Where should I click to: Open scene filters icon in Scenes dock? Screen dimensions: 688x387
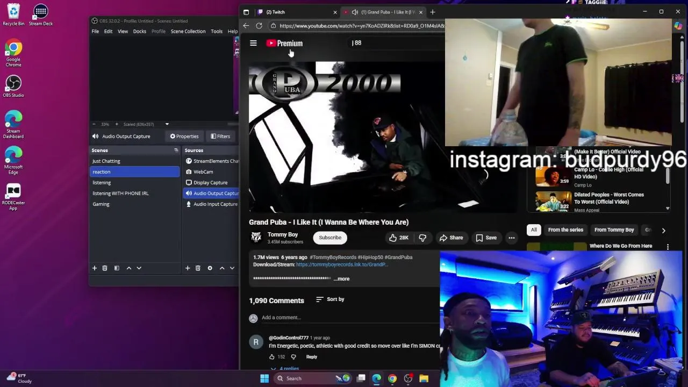[117, 268]
